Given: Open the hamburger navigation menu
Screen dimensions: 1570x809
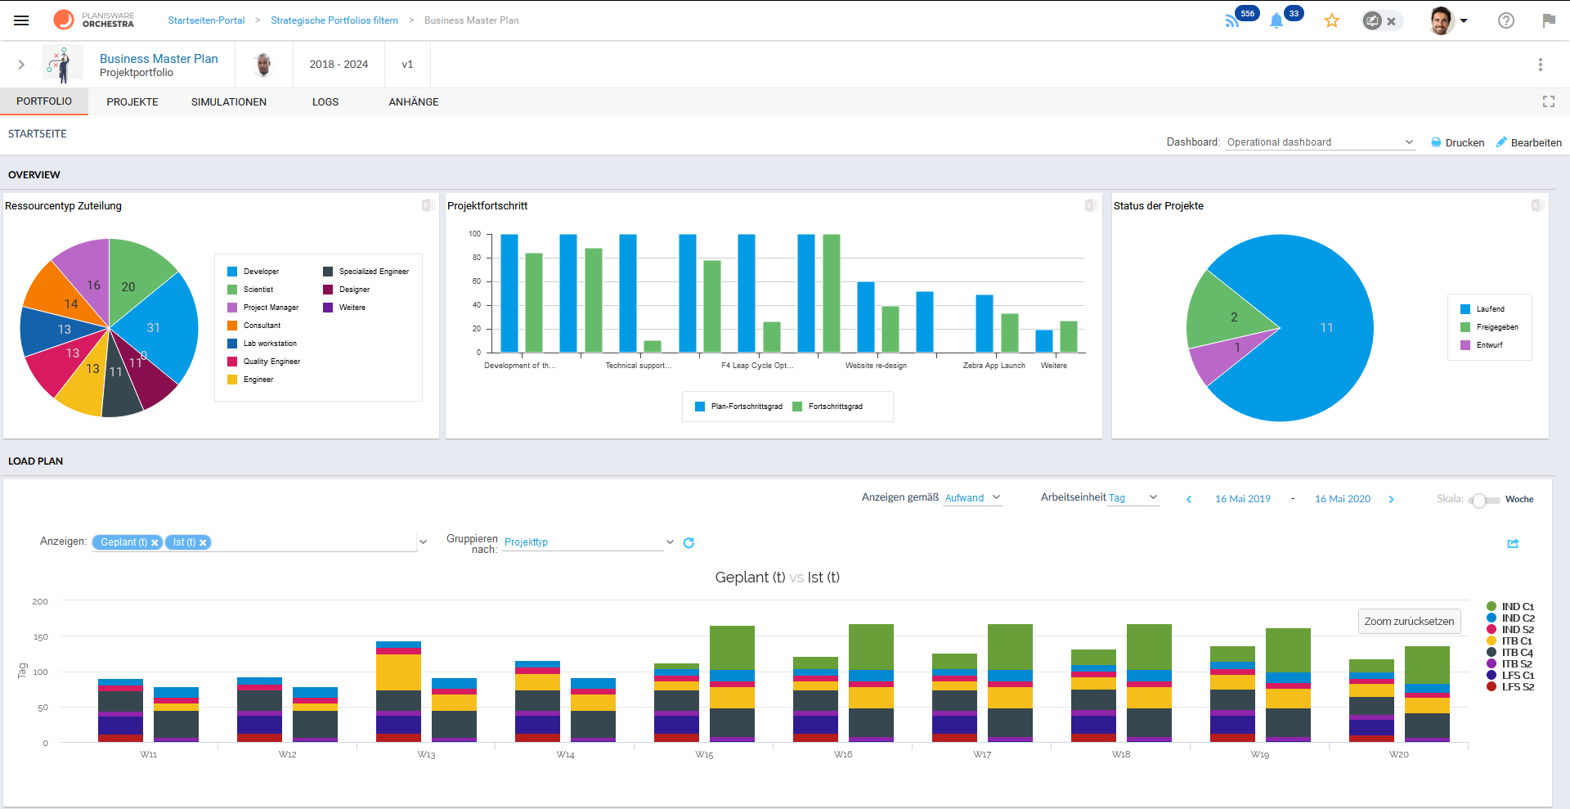Looking at the screenshot, I should tap(21, 20).
